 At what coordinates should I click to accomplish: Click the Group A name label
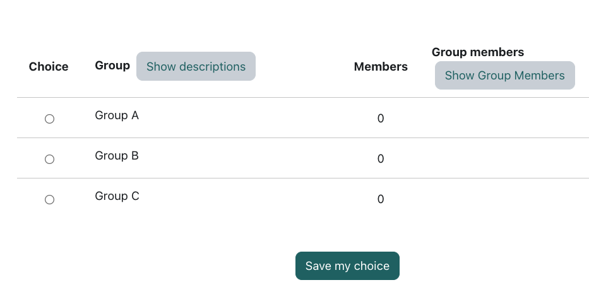pyautogui.click(x=117, y=115)
